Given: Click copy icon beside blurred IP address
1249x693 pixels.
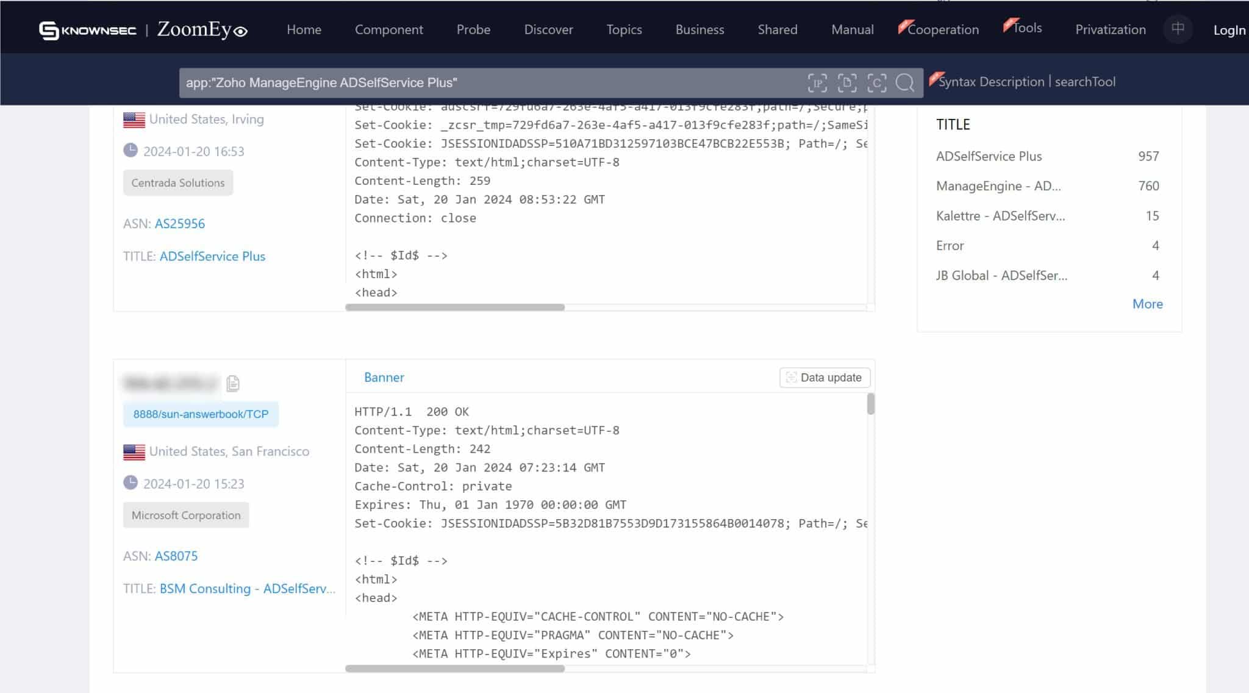Looking at the screenshot, I should coord(233,383).
